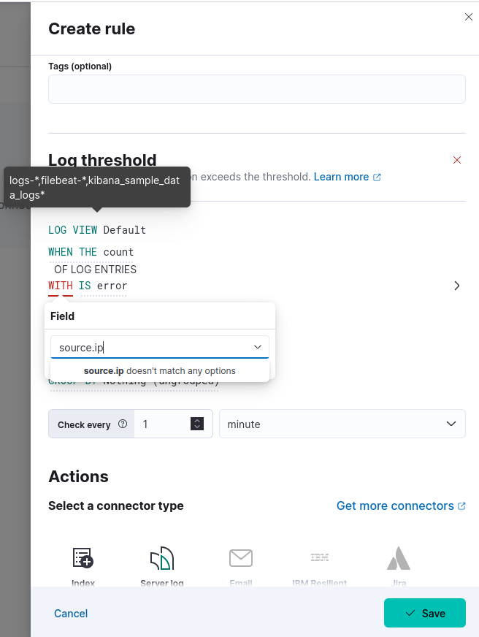Open Get more connectors link

coord(401,506)
